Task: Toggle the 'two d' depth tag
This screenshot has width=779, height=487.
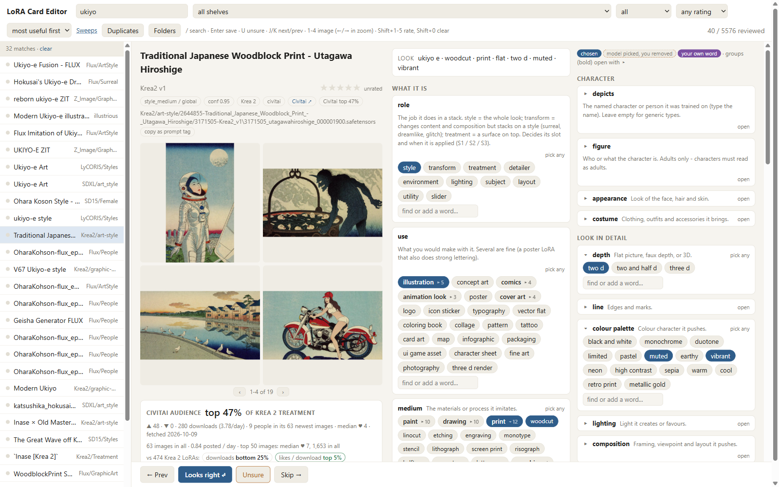Action: pyautogui.click(x=595, y=268)
